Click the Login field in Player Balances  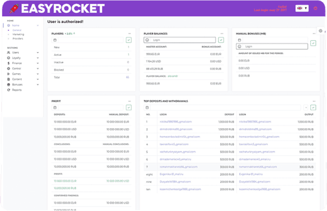pos(179,40)
